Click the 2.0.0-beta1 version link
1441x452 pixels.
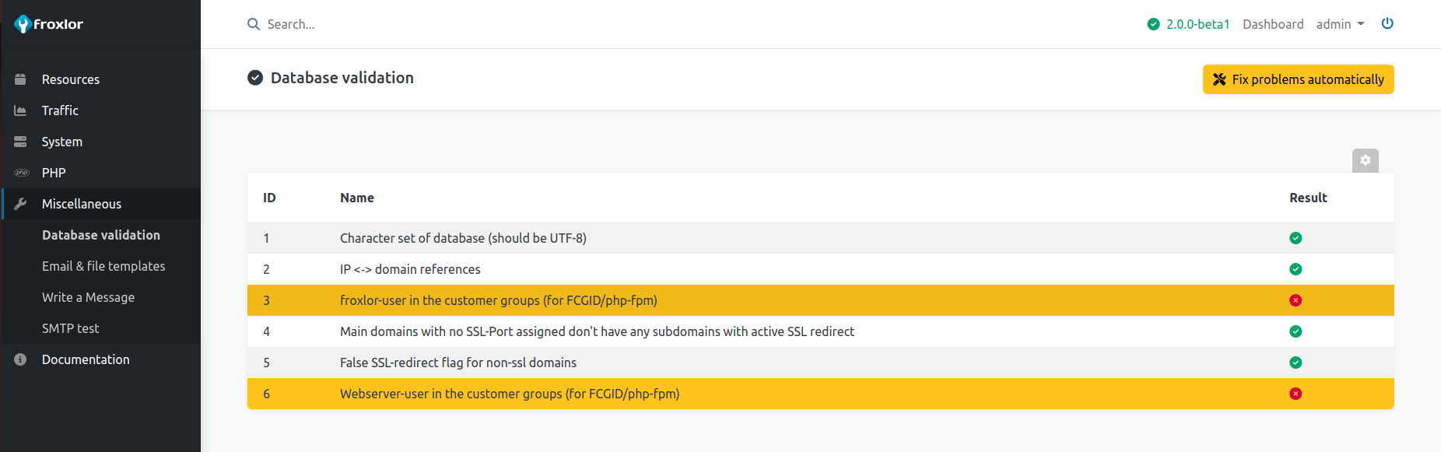pos(1197,24)
